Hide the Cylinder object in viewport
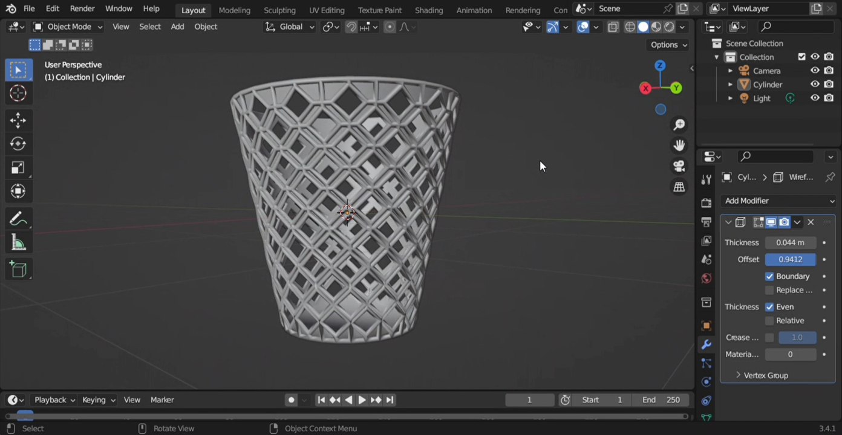 pyautogui.click(x=815, y=85)
